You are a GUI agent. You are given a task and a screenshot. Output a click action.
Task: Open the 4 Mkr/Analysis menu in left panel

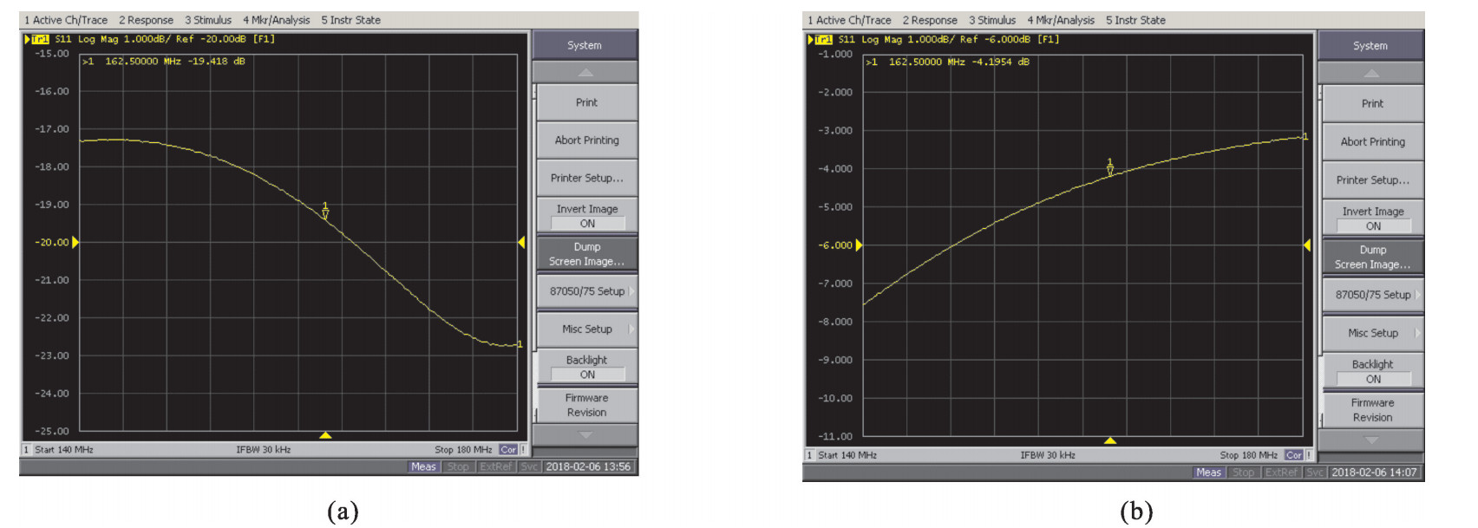(x=276, y=20)
